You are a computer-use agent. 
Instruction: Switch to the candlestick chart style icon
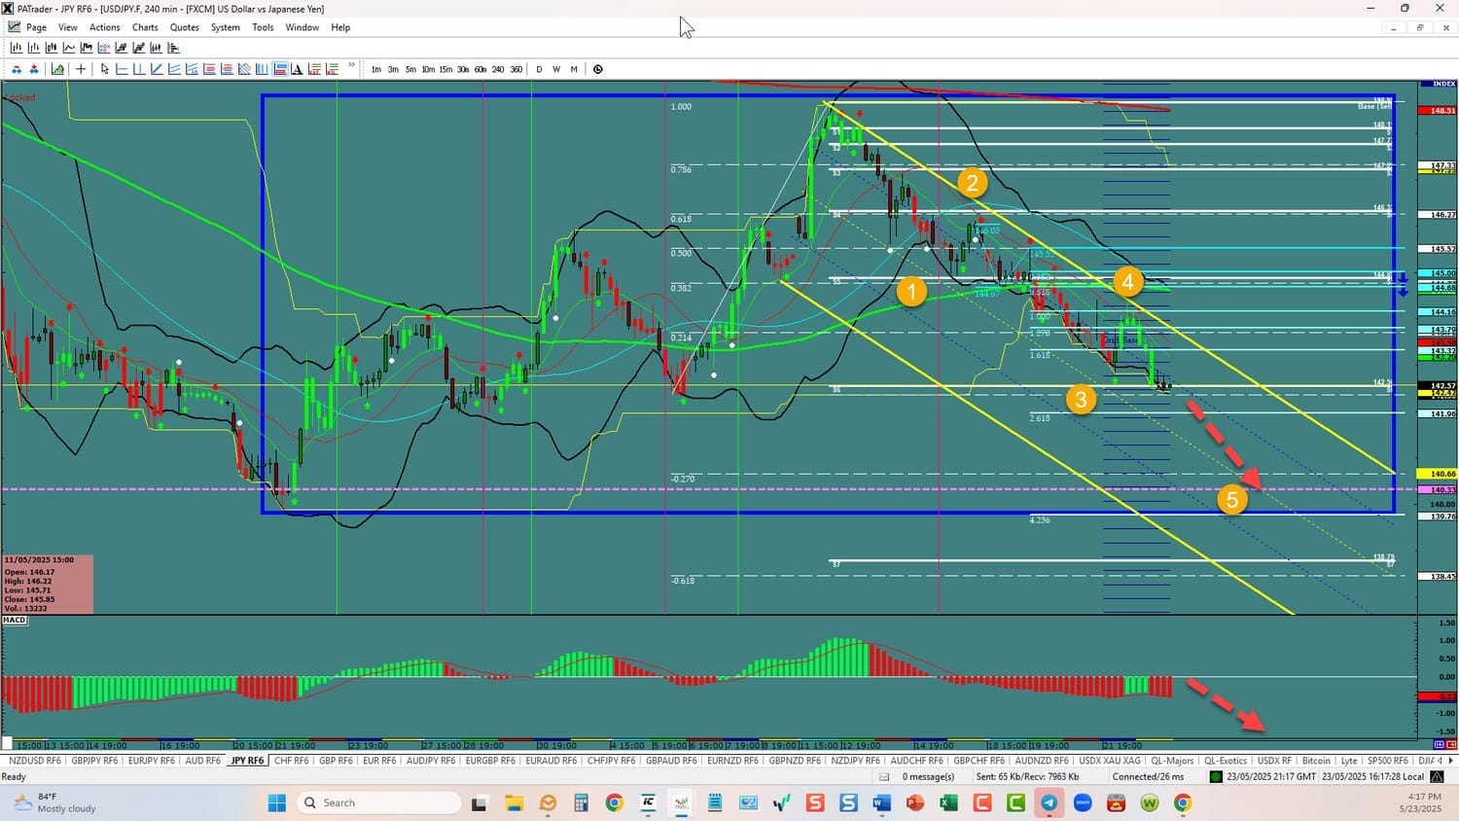(x=52, y=48)
